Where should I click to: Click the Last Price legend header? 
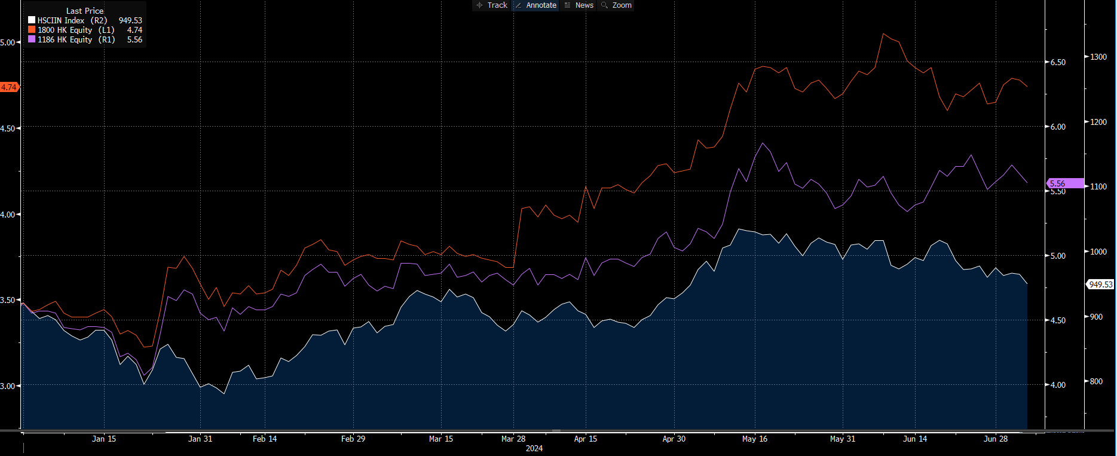85,11
